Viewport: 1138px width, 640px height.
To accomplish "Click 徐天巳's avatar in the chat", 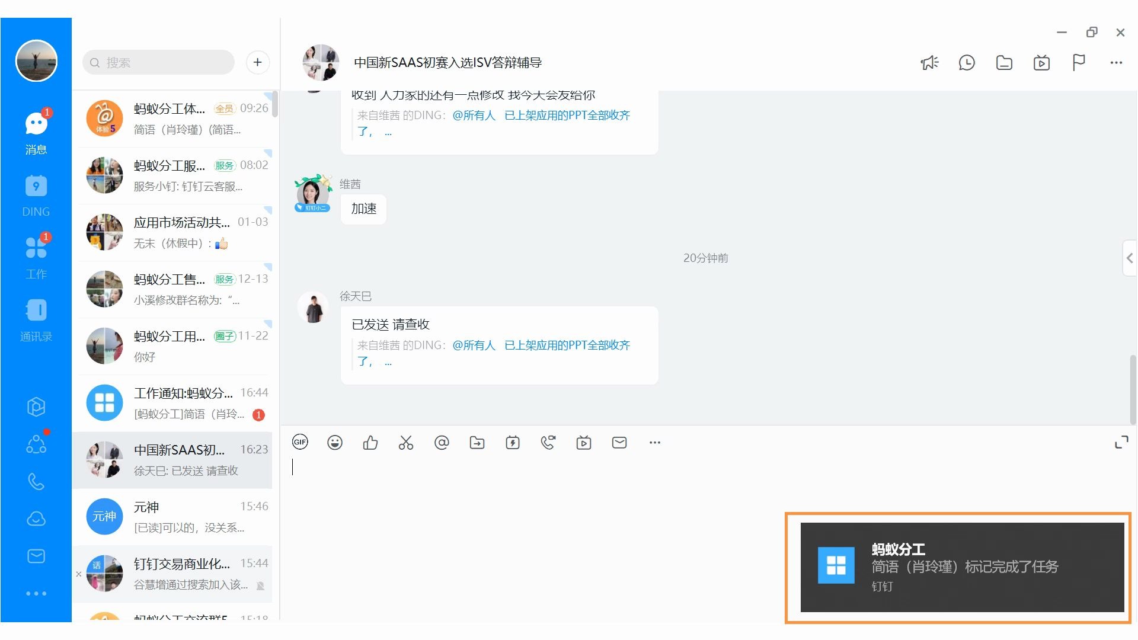I will click(x=313, y=306).
